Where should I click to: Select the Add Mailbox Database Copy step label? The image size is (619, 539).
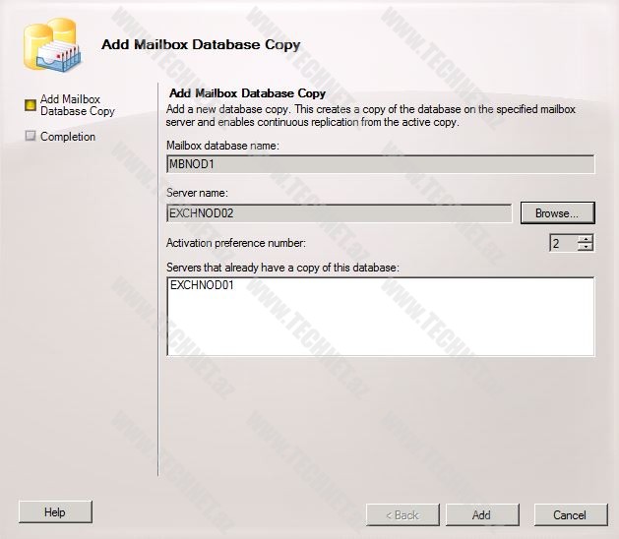[77, 105]
